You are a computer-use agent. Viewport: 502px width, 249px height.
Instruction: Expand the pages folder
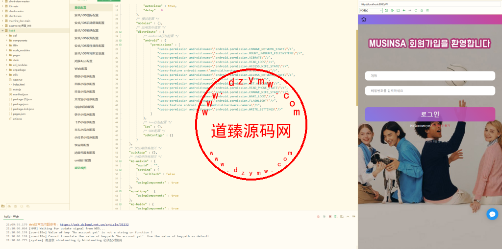pos(6,55)
